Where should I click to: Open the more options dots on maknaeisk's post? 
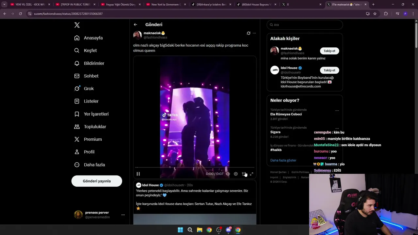[x=254, y=33]
